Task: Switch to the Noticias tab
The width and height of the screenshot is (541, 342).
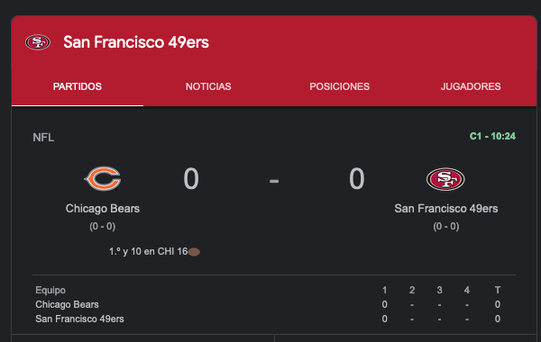Action: pos(208,86)
